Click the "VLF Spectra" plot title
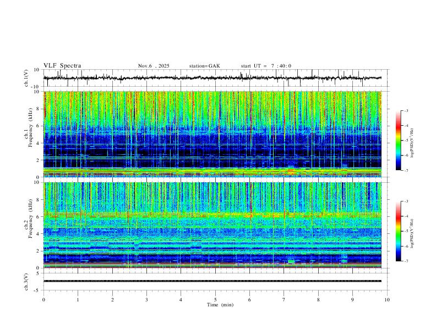This screenshot has width=436, height=336. pos(62,66)
